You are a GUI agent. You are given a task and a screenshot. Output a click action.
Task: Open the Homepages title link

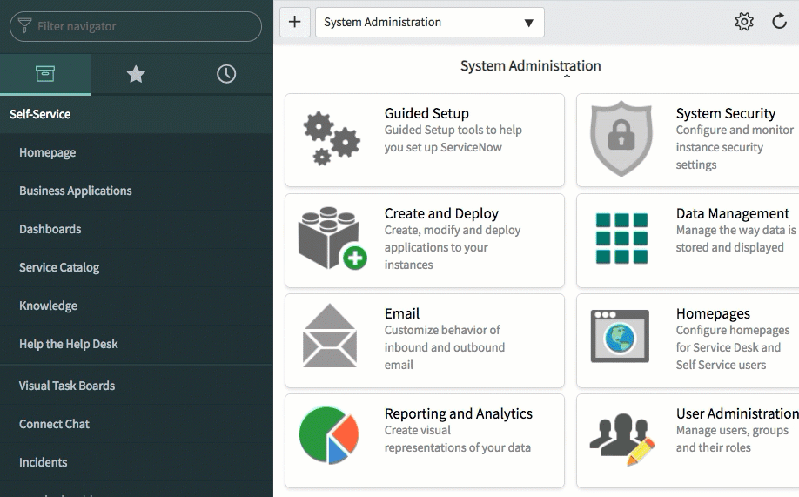pyautogui.click(x=713, y=313)
